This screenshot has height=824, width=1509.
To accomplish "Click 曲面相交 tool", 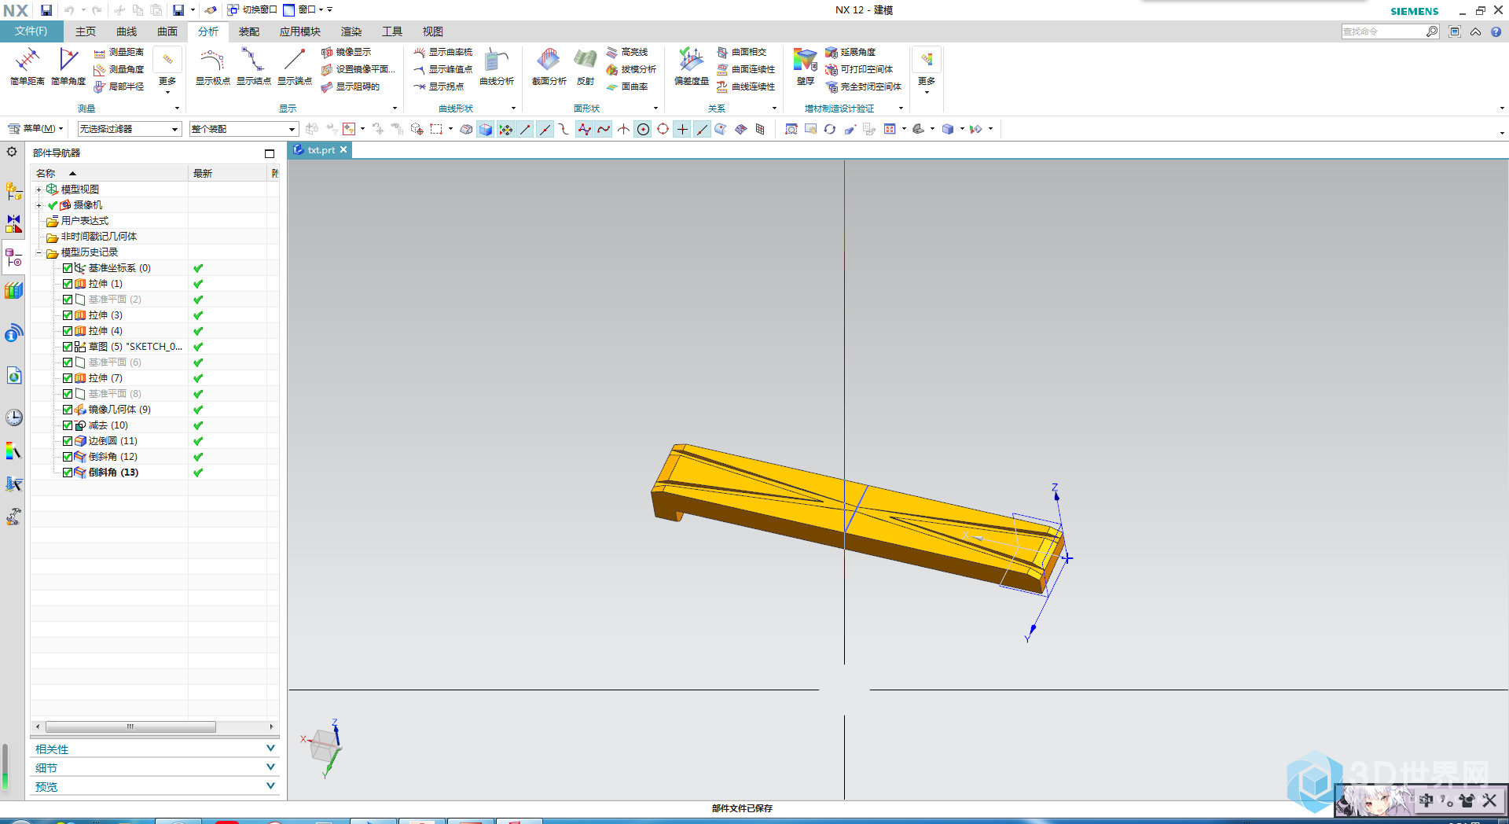I will (741, 52).
